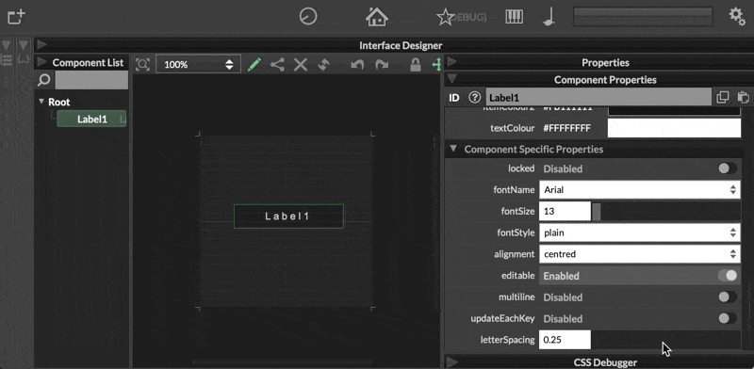Select Label1 in the component tree
Image resolution: width=754 pixels, height=369 pixels.
point(91,120)
